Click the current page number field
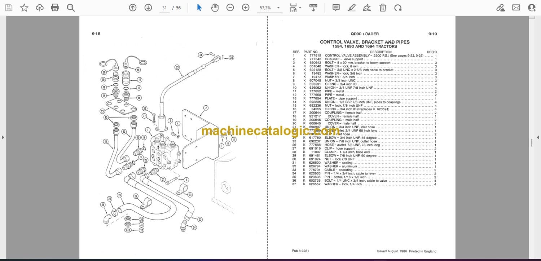Image resolution: width=541 pixels, height=261 pixels. click(164, 8)
